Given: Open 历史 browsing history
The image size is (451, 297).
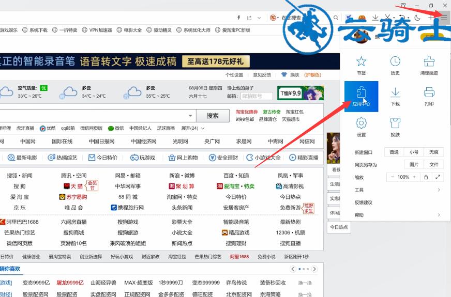Looking at the screenshot, I should 395,66.
